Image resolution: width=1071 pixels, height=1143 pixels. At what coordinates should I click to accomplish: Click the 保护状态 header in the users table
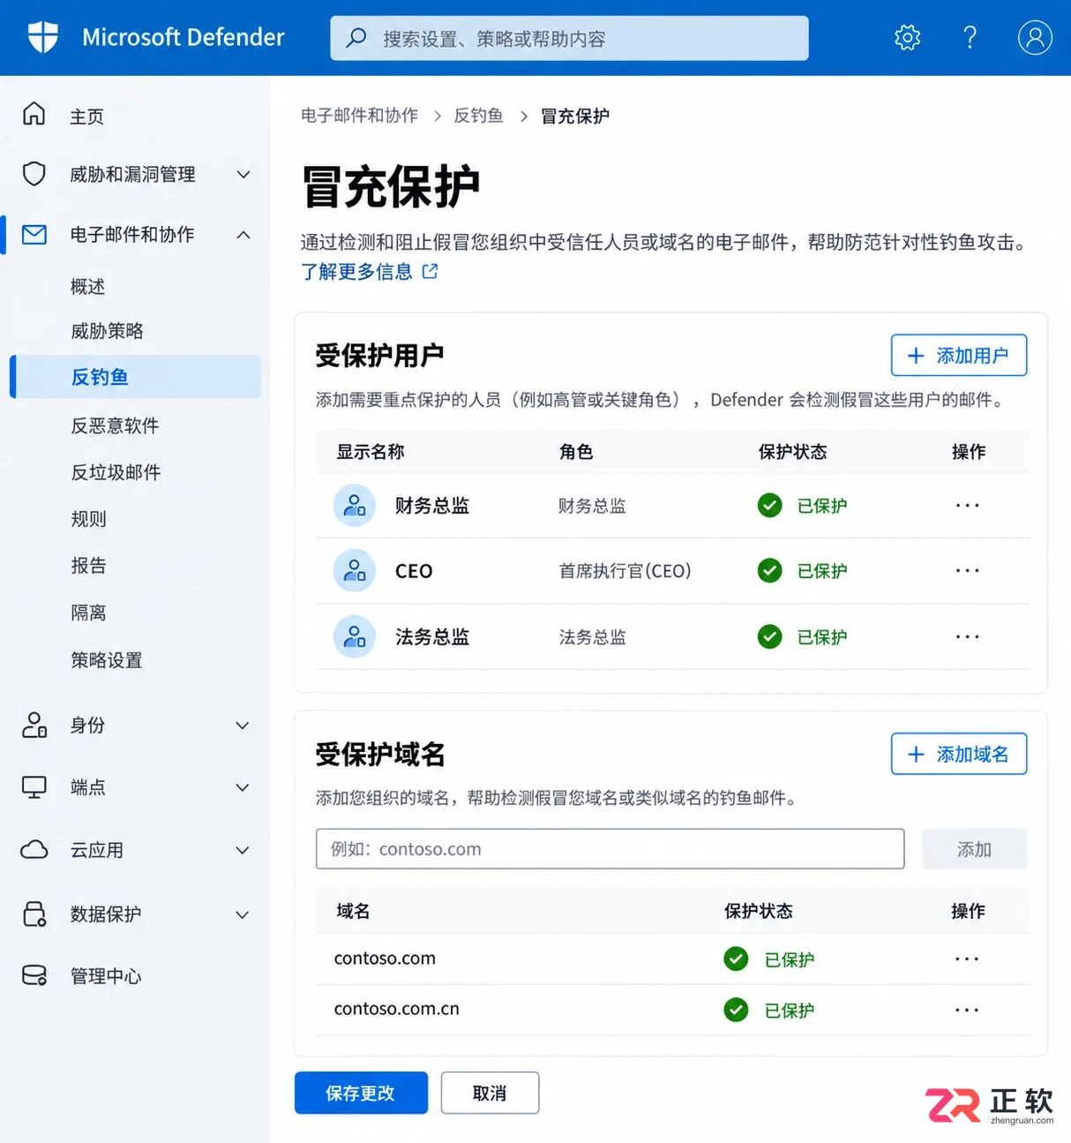792,452
